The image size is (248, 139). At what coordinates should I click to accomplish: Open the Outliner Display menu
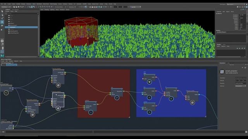7,11
